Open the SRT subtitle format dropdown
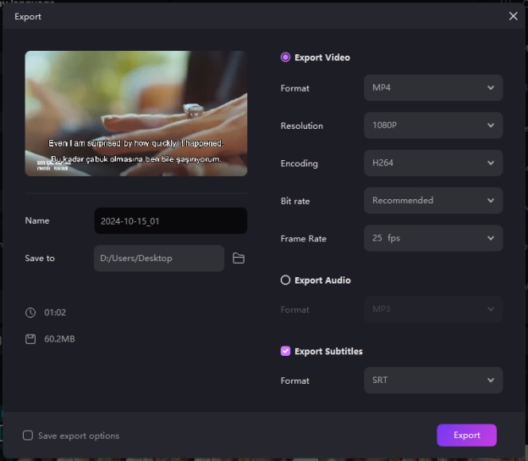This screenshot has width=528, height=461. [x=432, y=380]
